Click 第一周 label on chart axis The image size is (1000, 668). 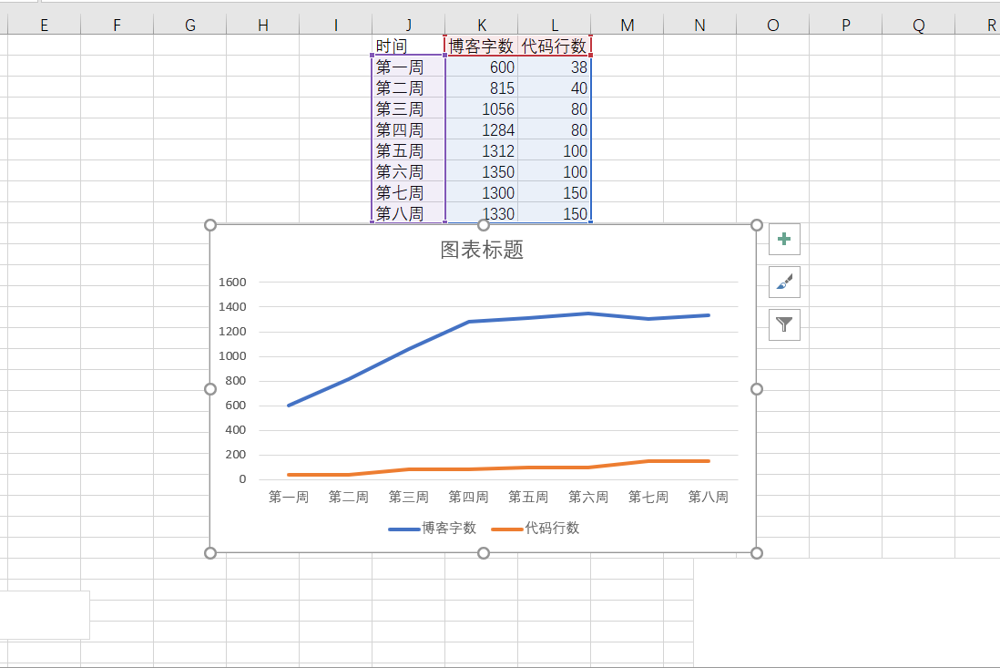(289, 497)
